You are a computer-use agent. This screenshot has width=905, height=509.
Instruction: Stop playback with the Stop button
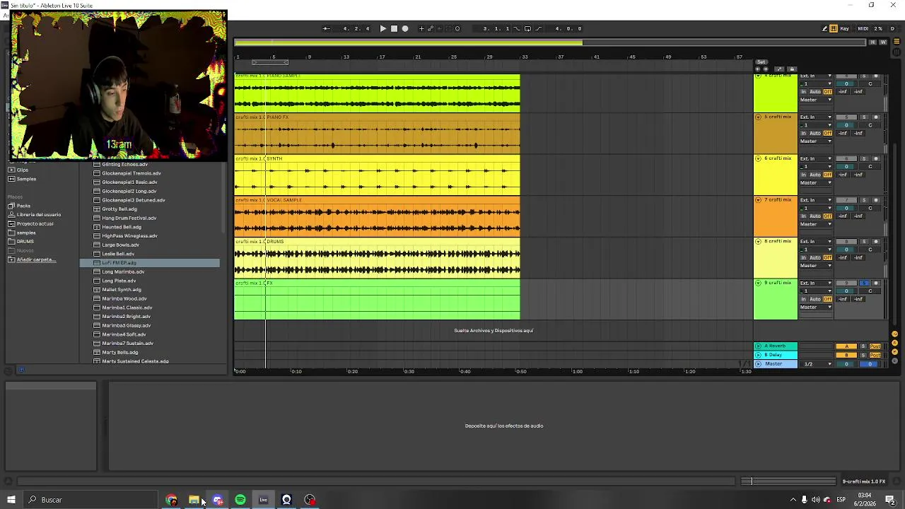[x=394, y=28]
